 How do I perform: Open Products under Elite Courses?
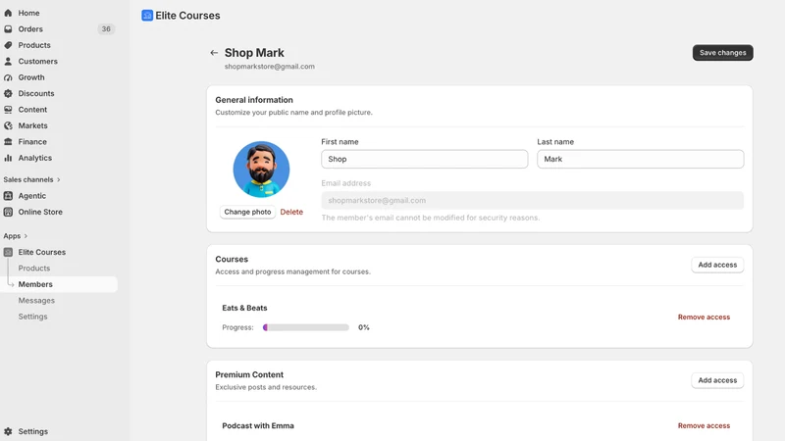click(34, 269)
